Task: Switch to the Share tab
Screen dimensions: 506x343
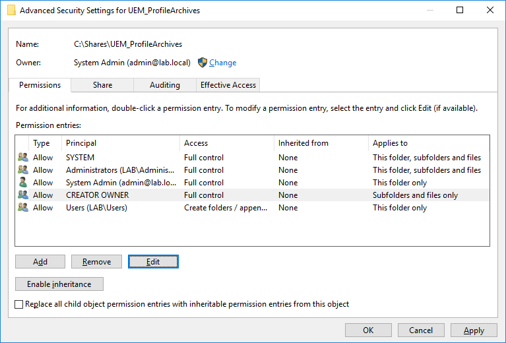Action: (x=102, y=85)
